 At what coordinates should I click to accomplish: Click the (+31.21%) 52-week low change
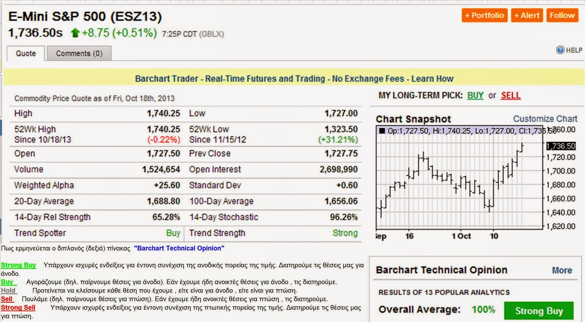pyautogui.click(x=338, y=140)
